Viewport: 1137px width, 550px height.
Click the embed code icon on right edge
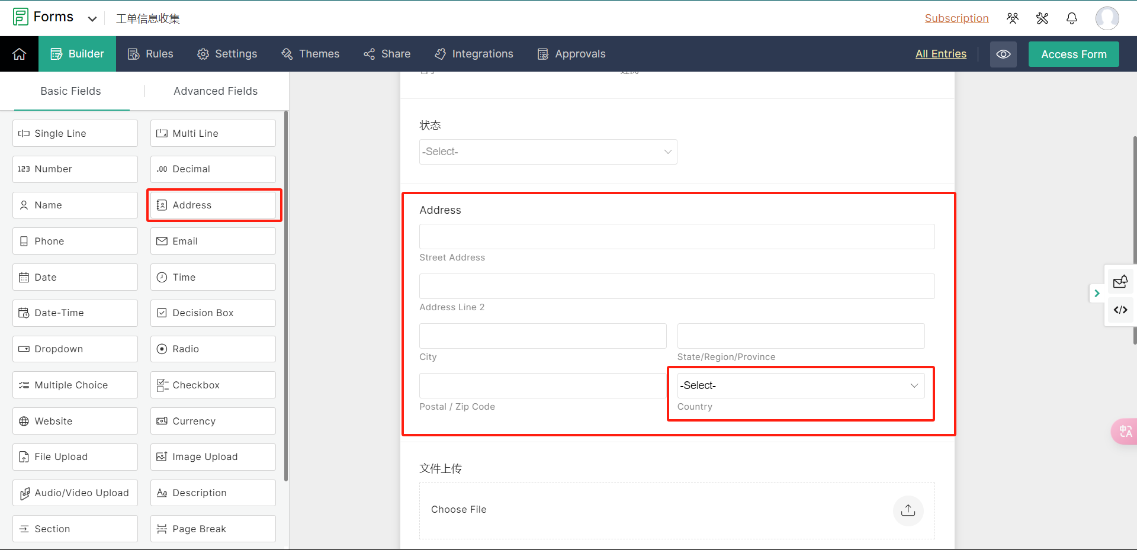[1120, 310]
